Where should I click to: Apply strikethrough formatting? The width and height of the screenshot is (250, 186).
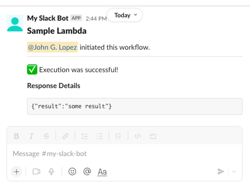pos(47,136)
